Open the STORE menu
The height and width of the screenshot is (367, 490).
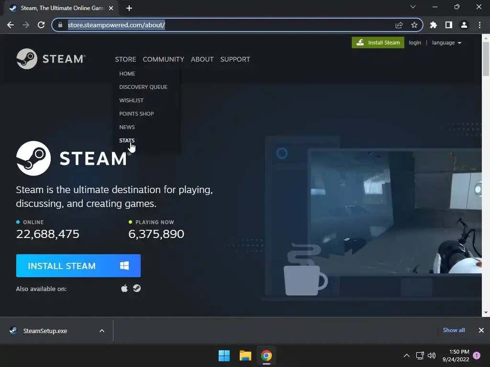point(125,59)
